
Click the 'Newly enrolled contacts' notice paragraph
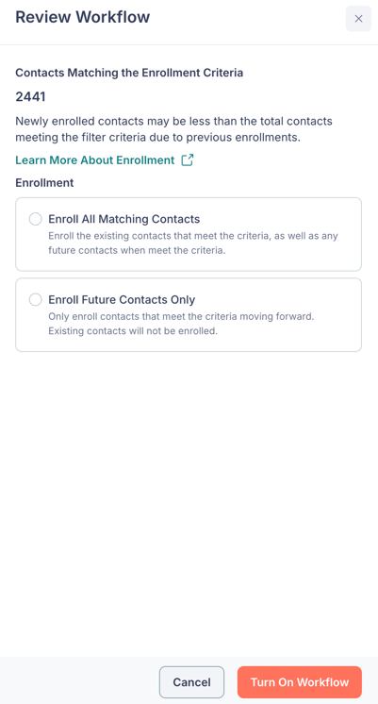174,129
